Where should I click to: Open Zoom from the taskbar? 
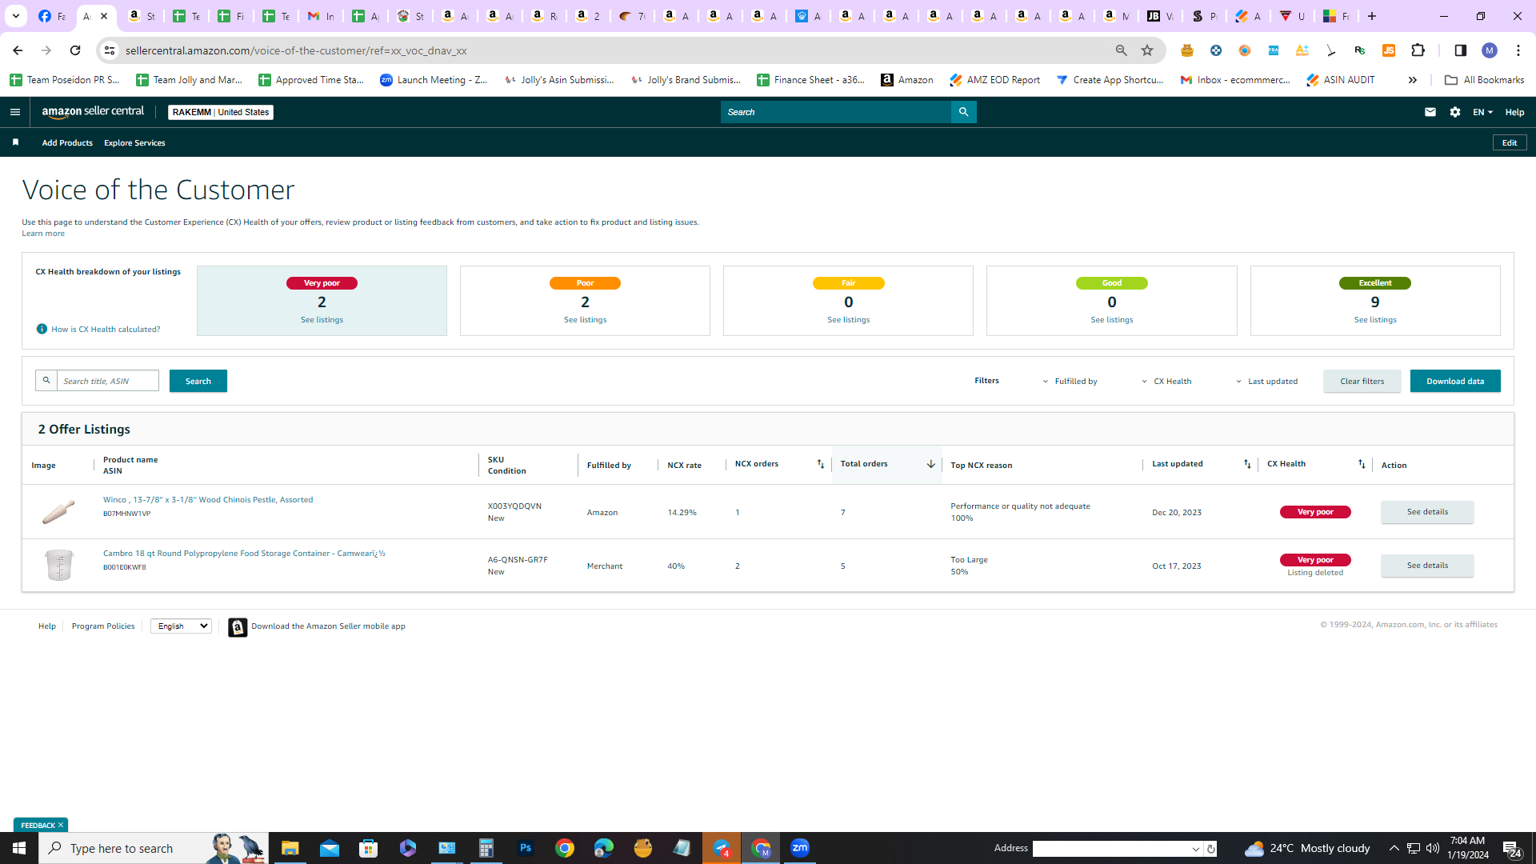click(800, 848)
